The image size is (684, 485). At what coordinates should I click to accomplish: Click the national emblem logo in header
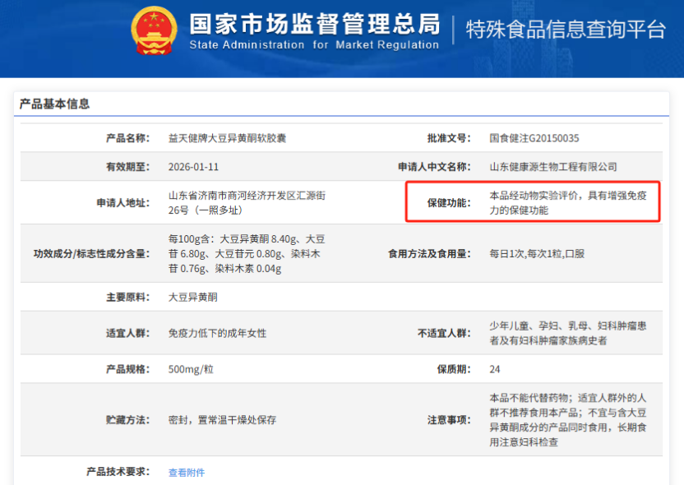(x=154, y=30)
